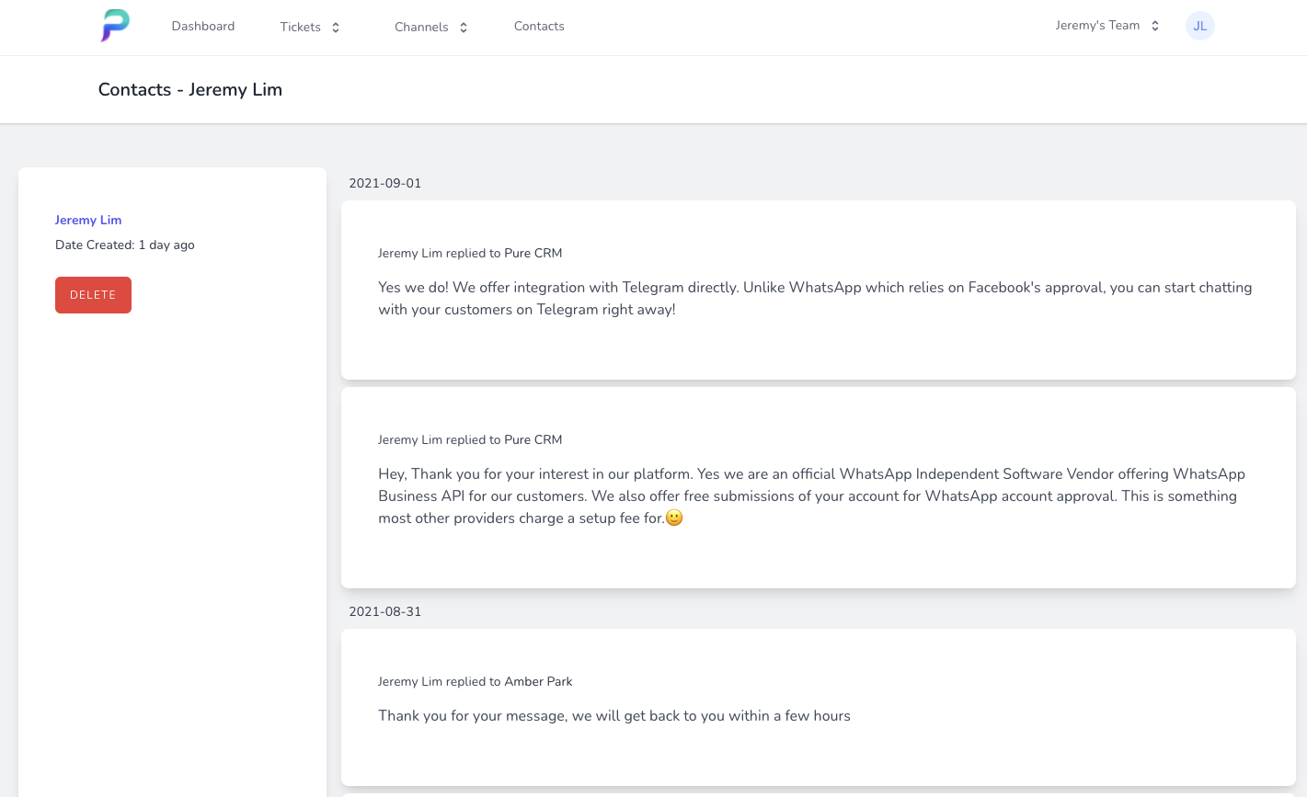1307x797 pixels.
Task: Expand the Channels dropdown menu
Action: click(x=421, y=27)
